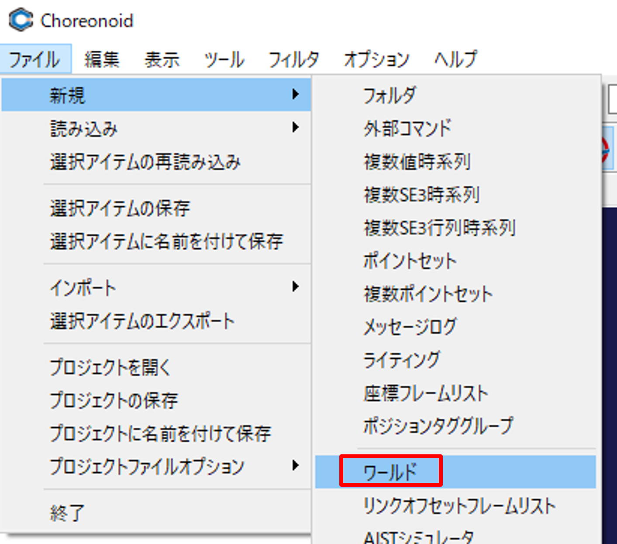617x544 pixels.
Task: Select 外部コマンド in the submenu
Action: pyautogui.click(x=407, y=129)
